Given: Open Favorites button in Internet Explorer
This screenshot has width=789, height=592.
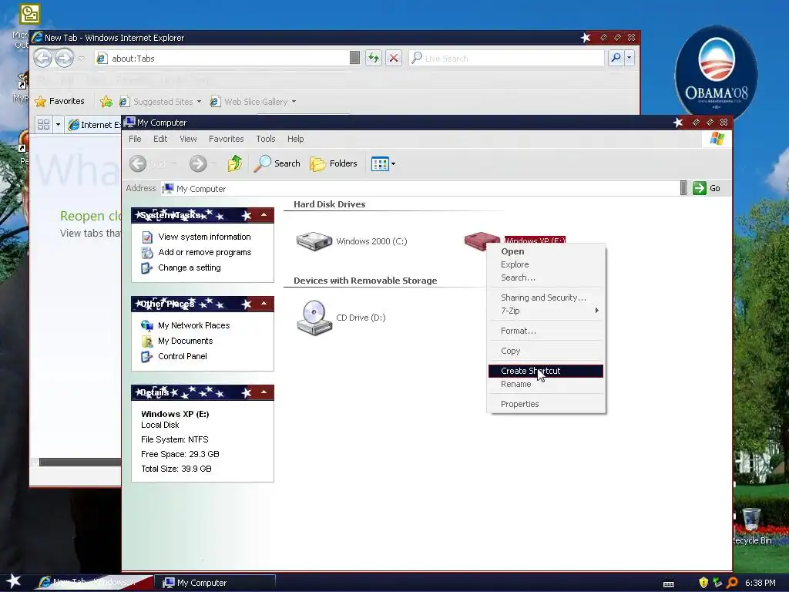Looking at the screenshot, I should 59,101.
